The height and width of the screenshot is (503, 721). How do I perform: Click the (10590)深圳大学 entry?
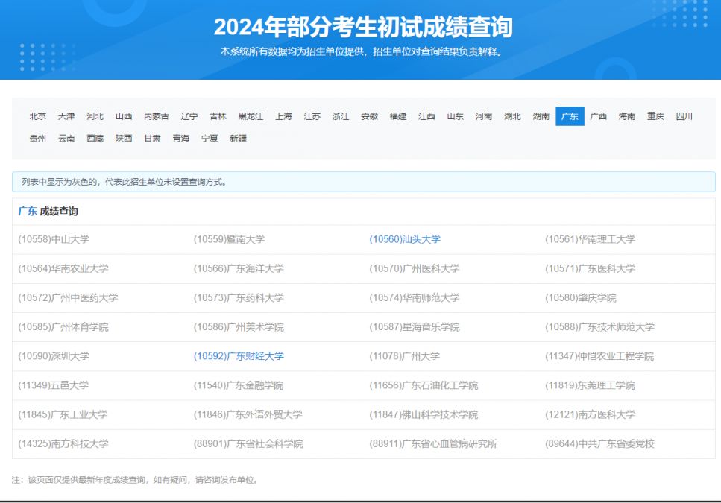pos(54,356)
